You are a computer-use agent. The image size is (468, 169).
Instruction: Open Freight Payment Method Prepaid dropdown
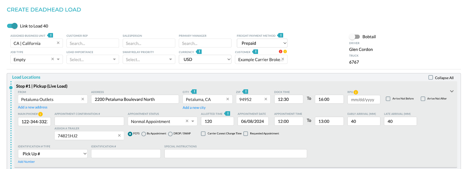[x=262, y=43]
